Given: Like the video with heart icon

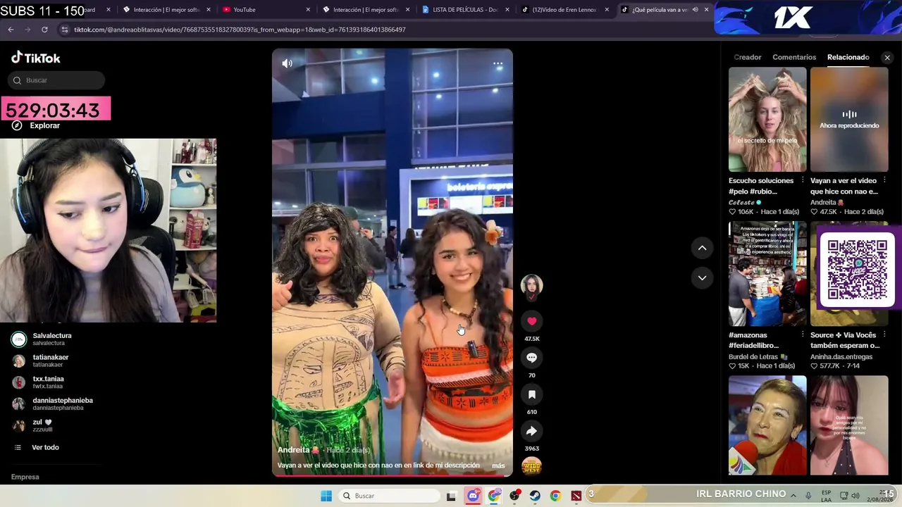Looking at the screenshot, I should [531, 321].
